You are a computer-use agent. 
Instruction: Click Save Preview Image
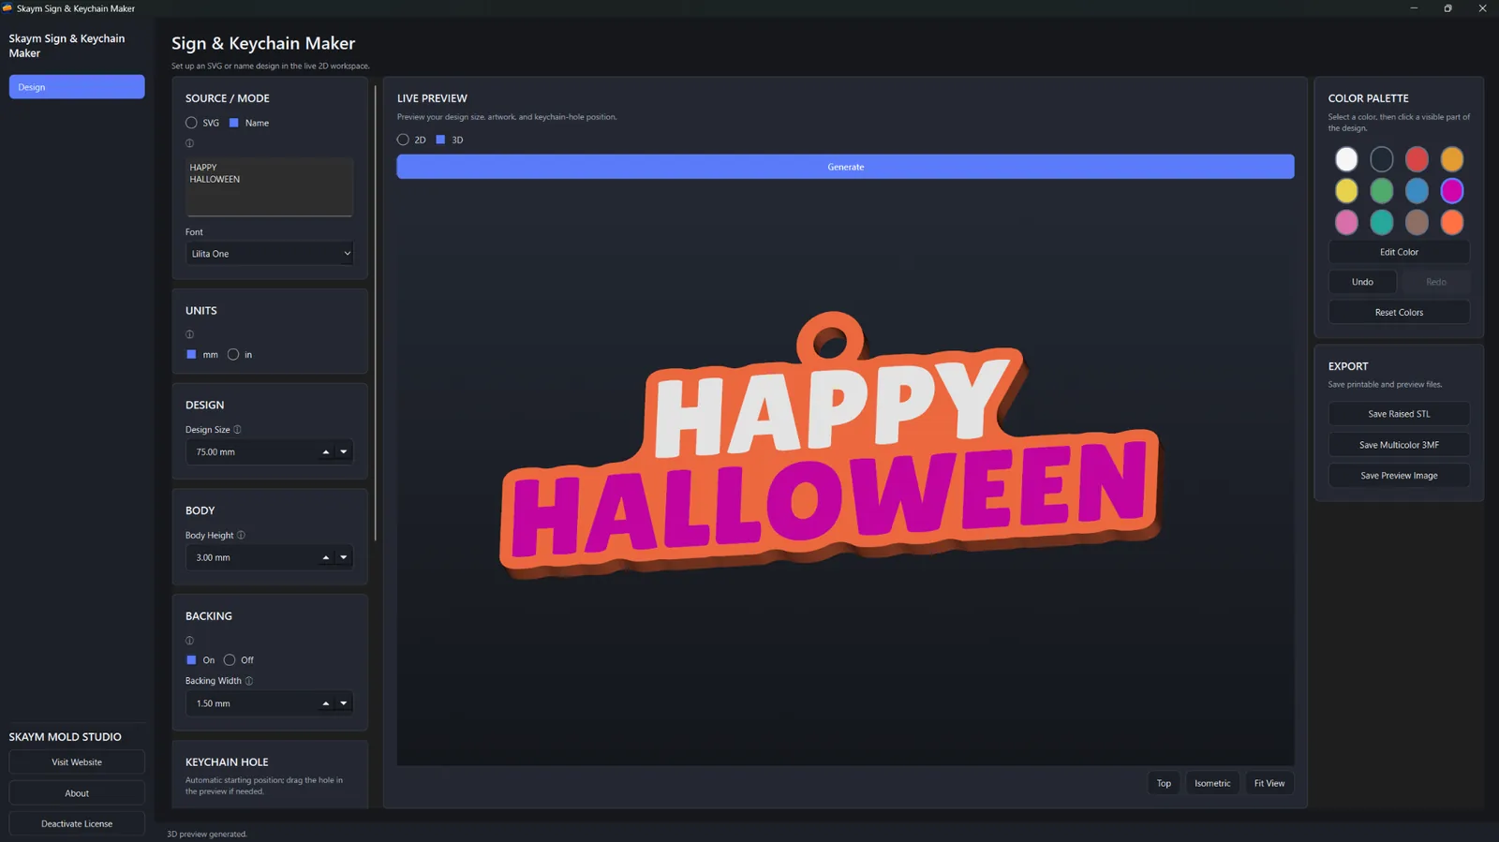pos(1399,476)
